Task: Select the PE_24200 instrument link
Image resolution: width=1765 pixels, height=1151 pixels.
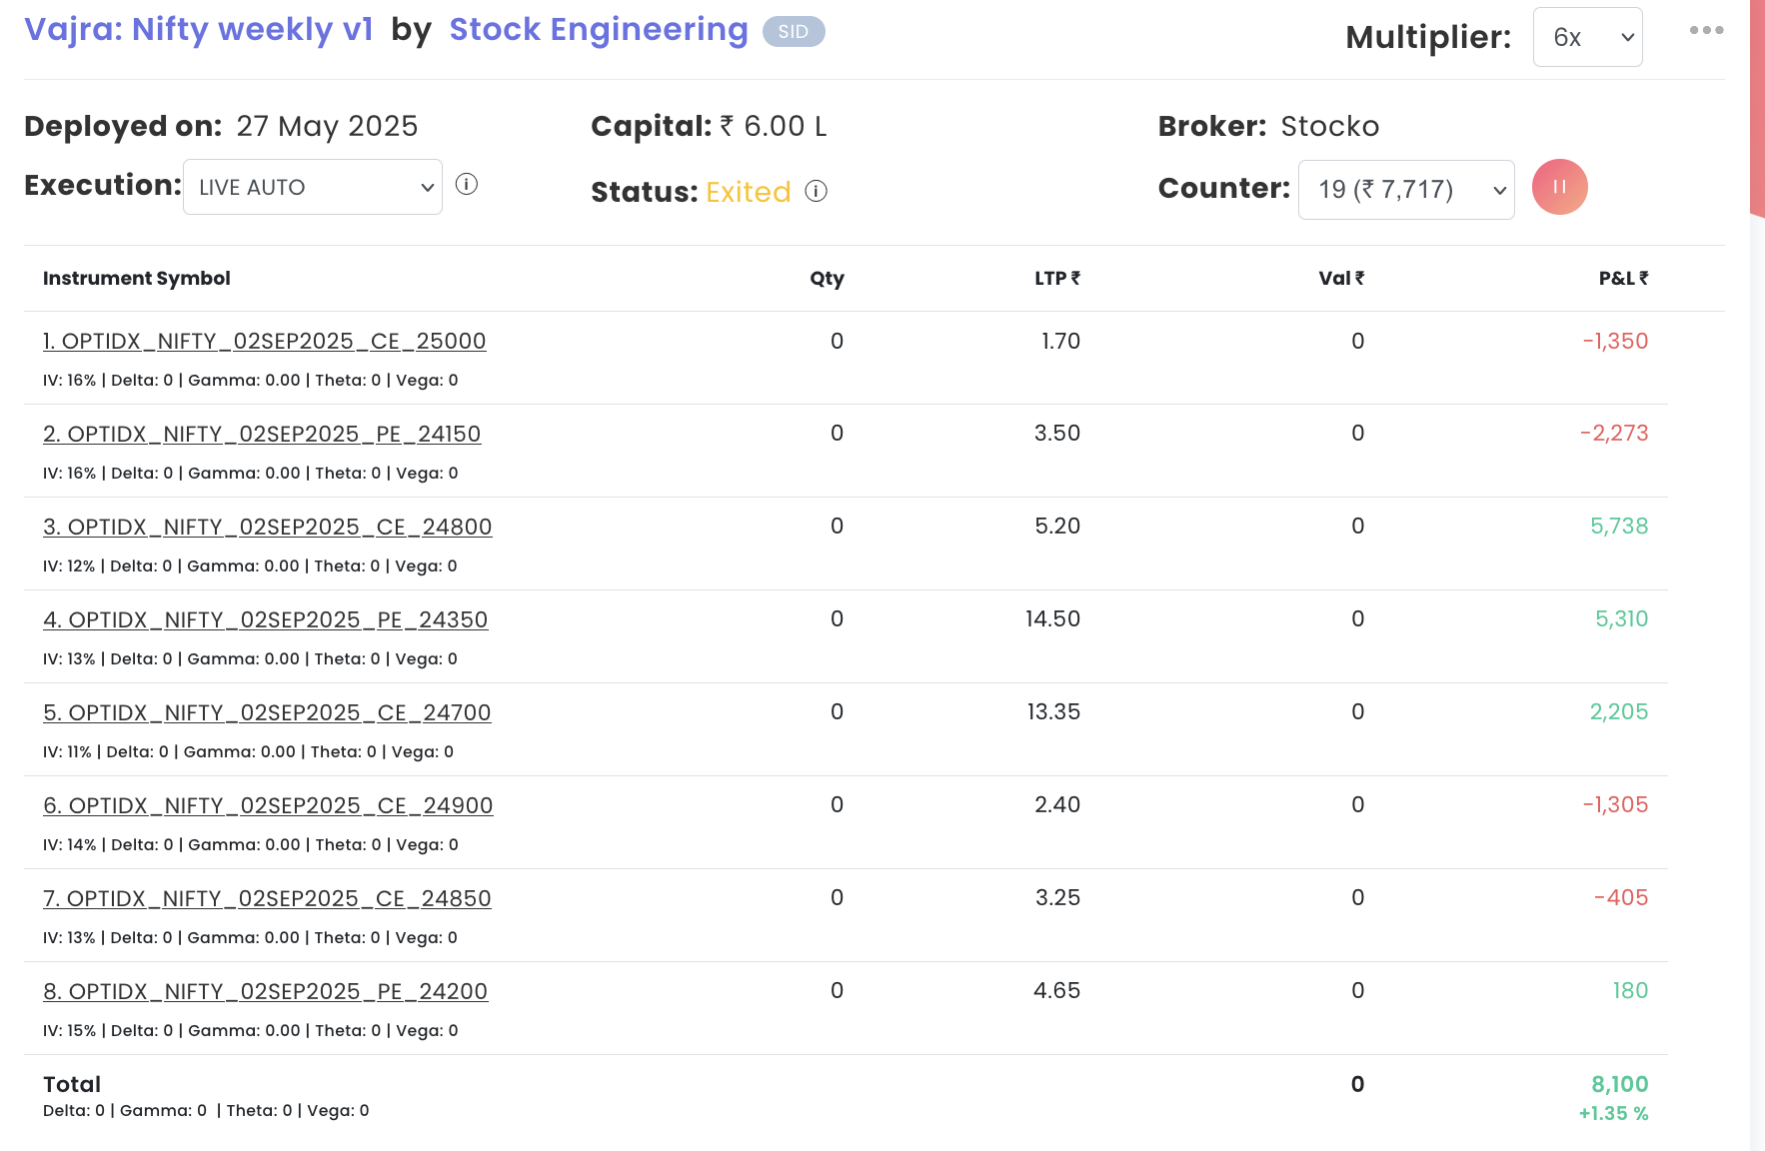Action: coord(266,992)
